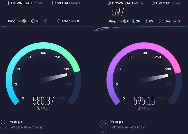This screenshot has height=134, width=188.
Task: Click the download arrow icon in right panel header
Action: tap(109, 3)
